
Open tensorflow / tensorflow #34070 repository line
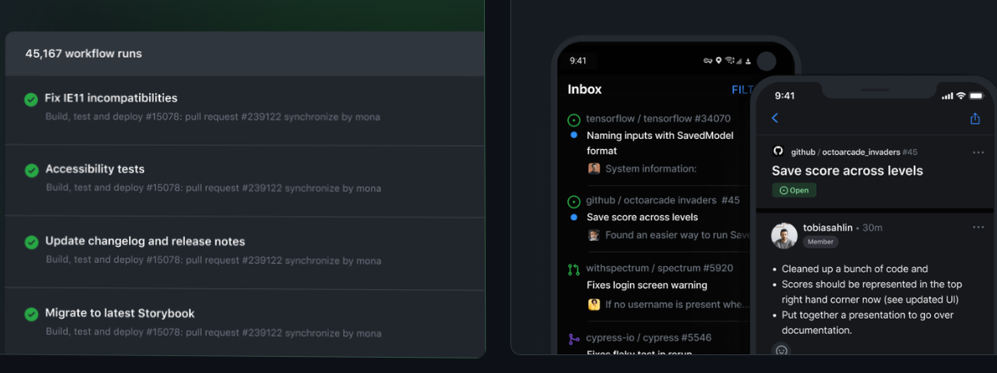tap(658, 119)
